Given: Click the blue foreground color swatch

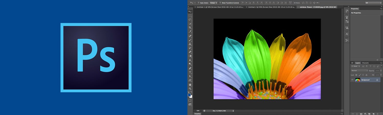Looking at the screenshot, I should [189, 95].
